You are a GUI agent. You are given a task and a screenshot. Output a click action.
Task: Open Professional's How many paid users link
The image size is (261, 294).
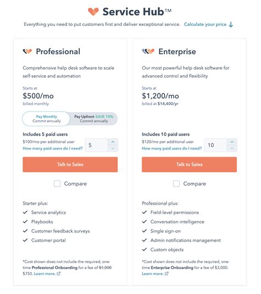(53, 148)
